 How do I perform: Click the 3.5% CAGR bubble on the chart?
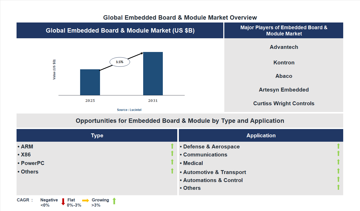point(120,62)
